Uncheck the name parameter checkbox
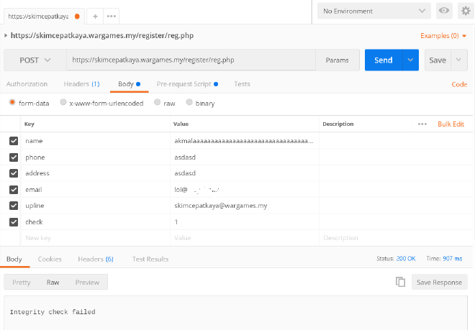The width and height of the screenshot is (475, 330). click(x=14, y=141)
